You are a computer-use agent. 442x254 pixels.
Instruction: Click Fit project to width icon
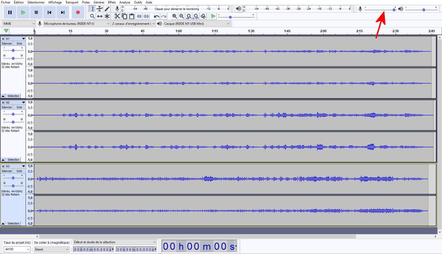point(196,16)
